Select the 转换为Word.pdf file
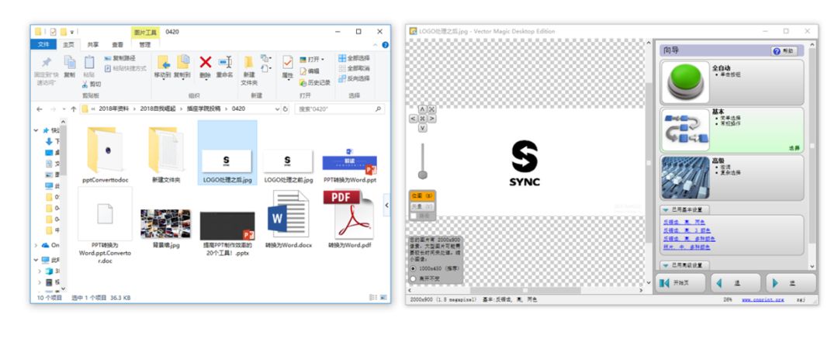 (x=351, y=219)
